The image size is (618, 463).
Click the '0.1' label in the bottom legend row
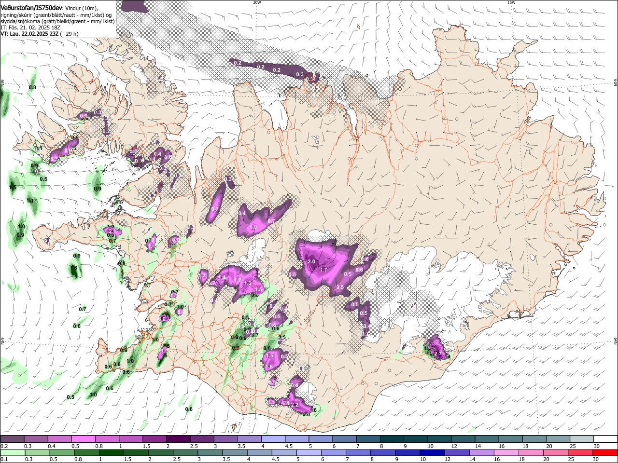4,460
